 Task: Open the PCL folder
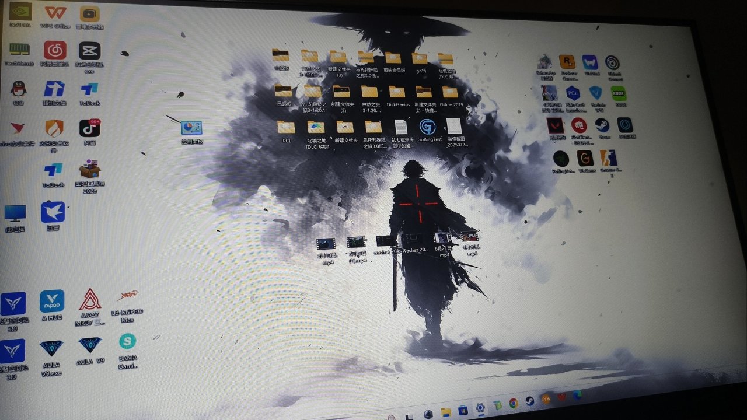tap(286, 127)
